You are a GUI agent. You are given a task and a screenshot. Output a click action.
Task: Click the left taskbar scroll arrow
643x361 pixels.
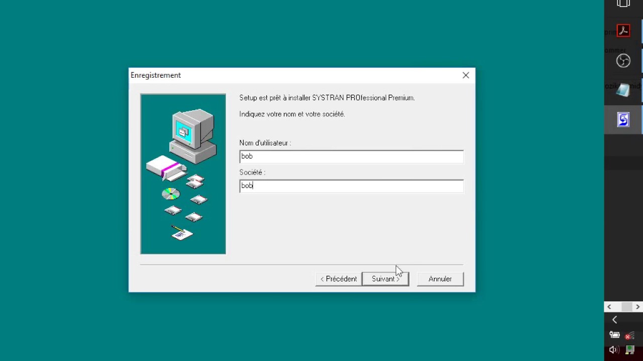609,306
